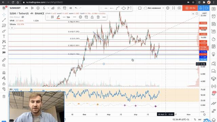Select the favorite ellipse tool
This screenshot has height=122, width=217.
click(x=123, y=8)
